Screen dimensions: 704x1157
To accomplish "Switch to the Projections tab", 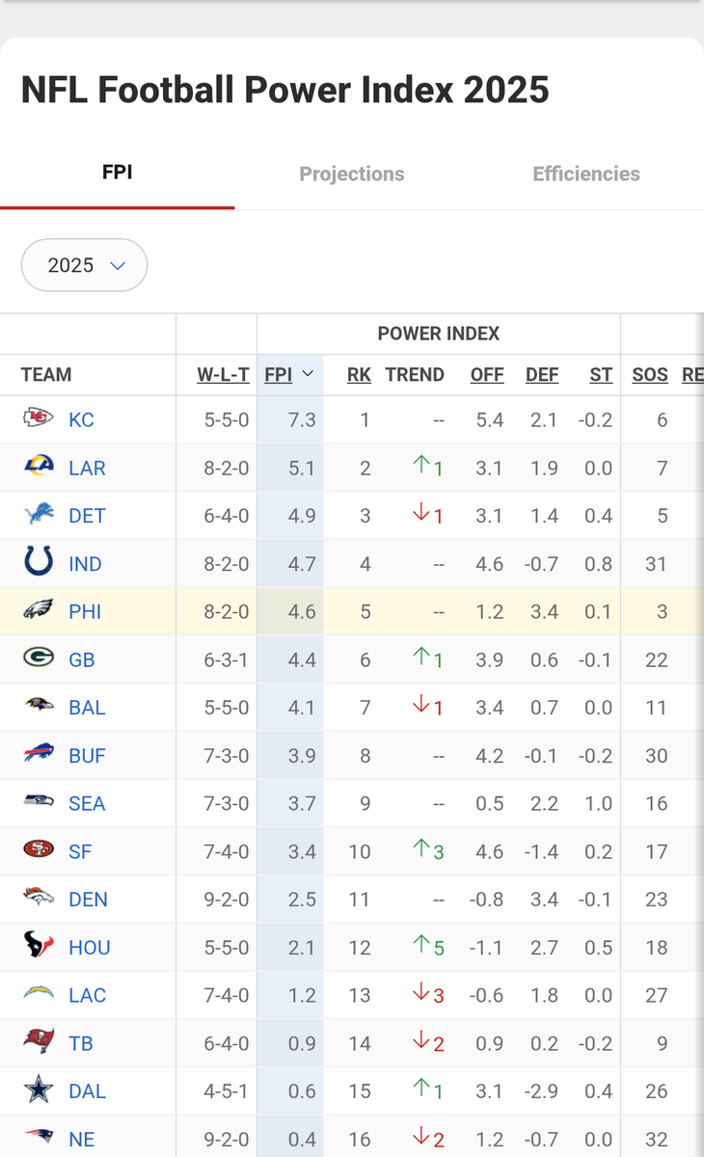I will tap(351, 175).
